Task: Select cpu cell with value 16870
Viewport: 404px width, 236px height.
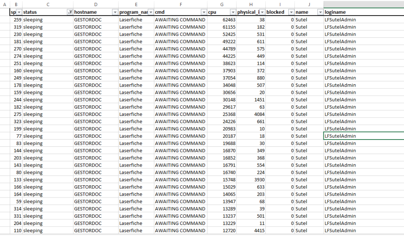Action: click(222, 151)
